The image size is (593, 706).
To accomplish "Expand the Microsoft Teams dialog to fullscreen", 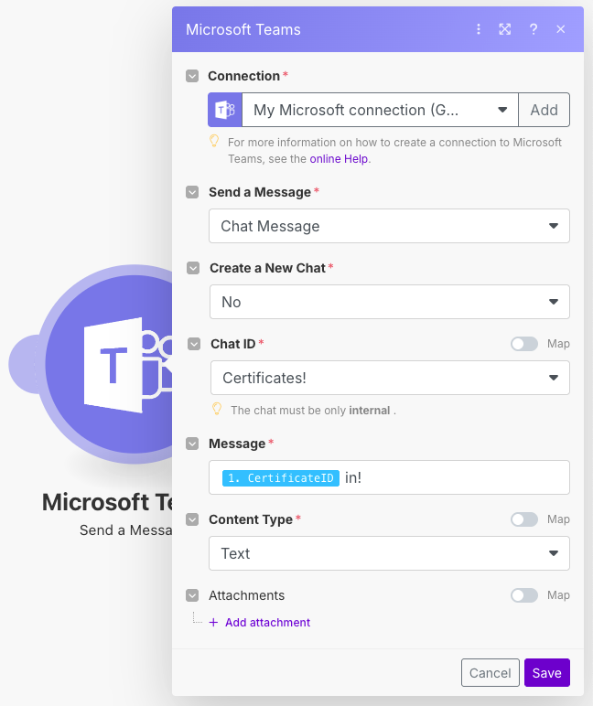I will 504,29.
